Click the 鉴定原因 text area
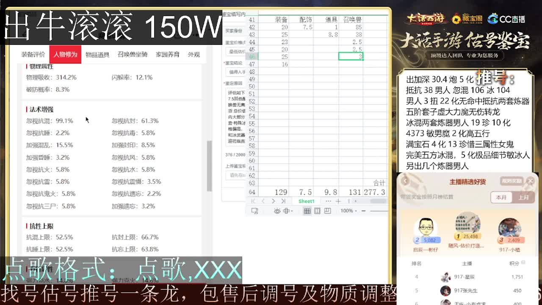Screen dimensions: 542x305 point(236,117)
